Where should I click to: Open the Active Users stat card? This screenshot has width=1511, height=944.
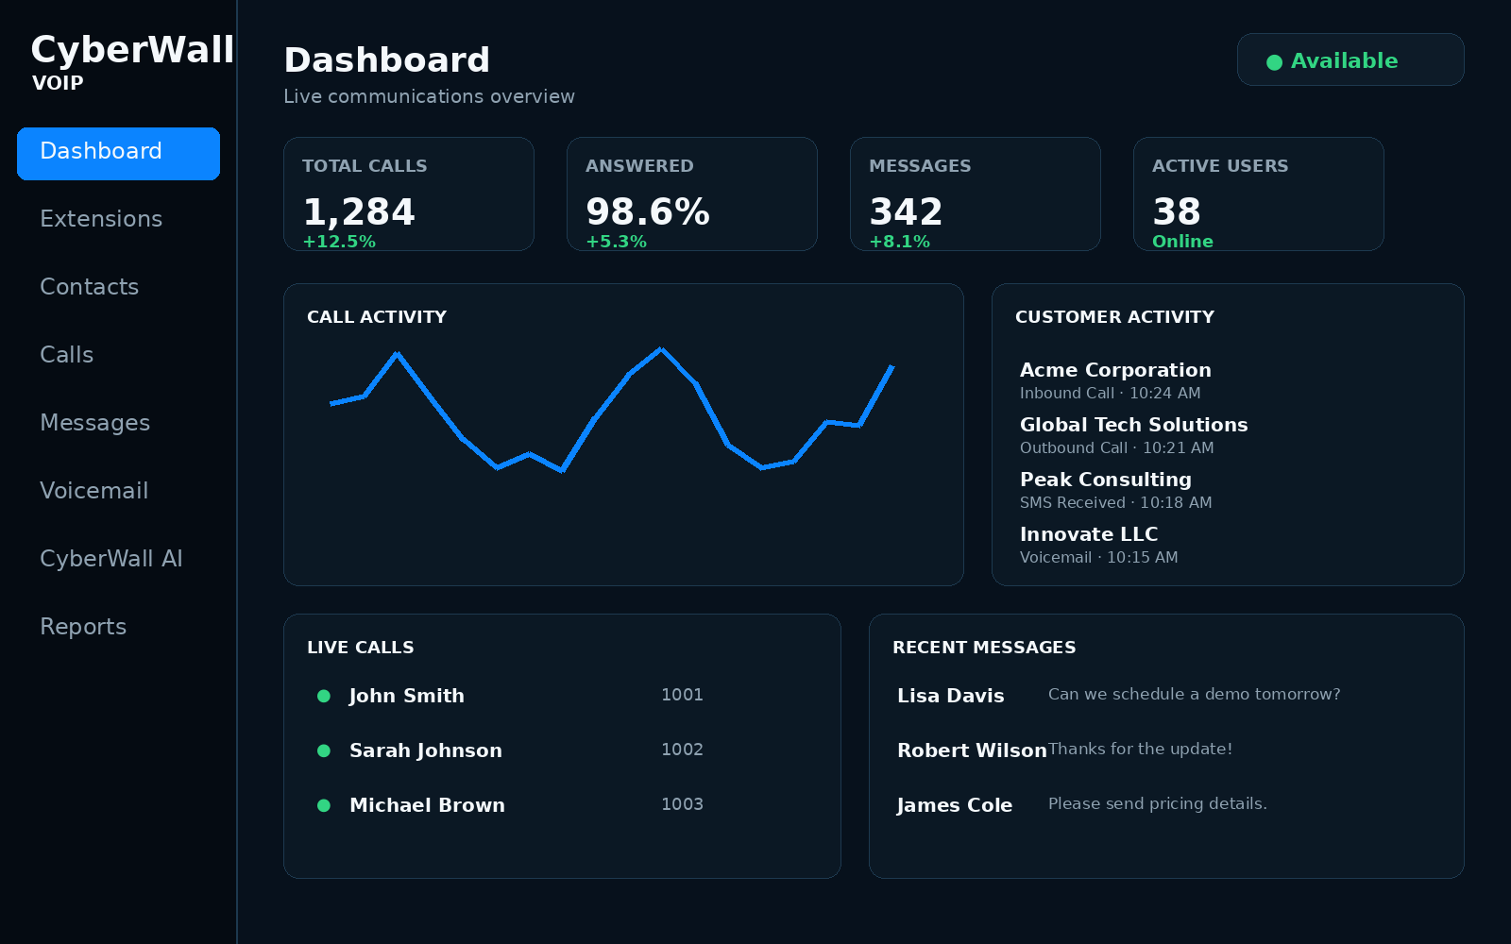coord(1259,194)
